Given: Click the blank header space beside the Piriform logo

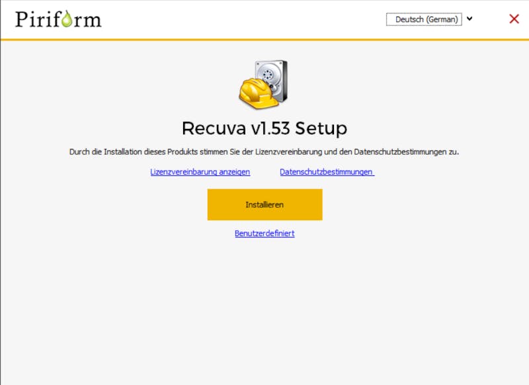Looking at the screenshot, I should click(243, 19).
